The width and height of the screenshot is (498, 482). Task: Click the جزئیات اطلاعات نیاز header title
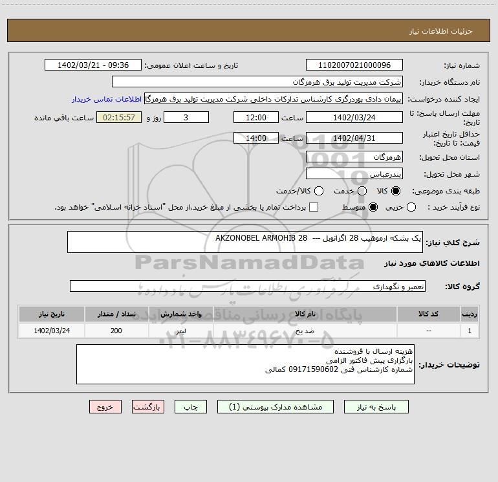[x=441, y=31]
